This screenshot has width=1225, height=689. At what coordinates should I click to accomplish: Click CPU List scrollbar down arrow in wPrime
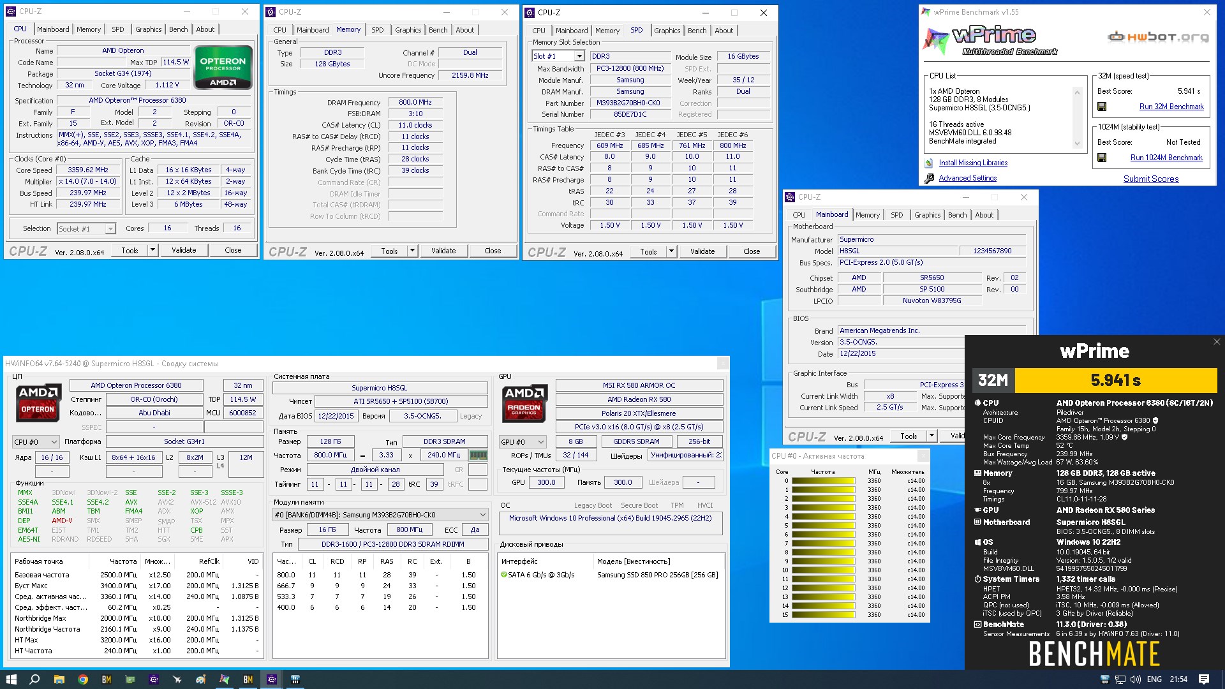pos(1077,144)
